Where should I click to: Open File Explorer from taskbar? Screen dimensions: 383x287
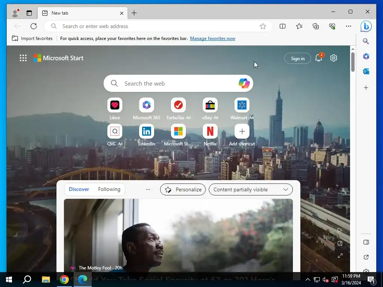[46, 280]
